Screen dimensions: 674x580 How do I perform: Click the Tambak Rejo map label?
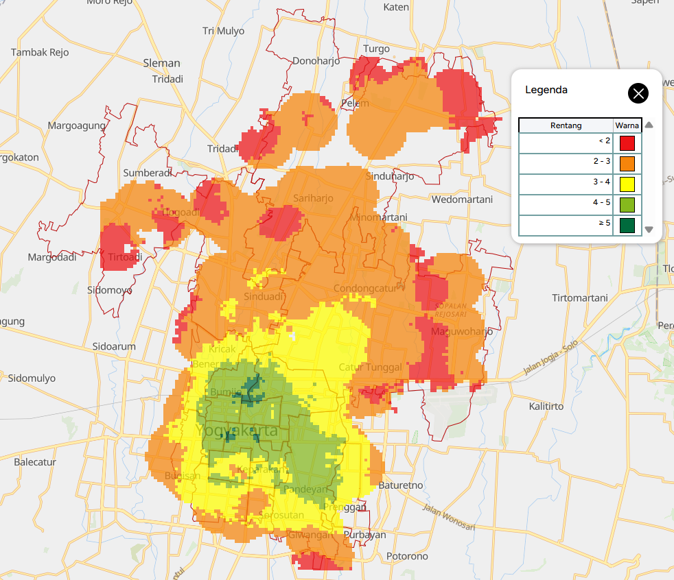pyautogui.click(x=40, y=52)
